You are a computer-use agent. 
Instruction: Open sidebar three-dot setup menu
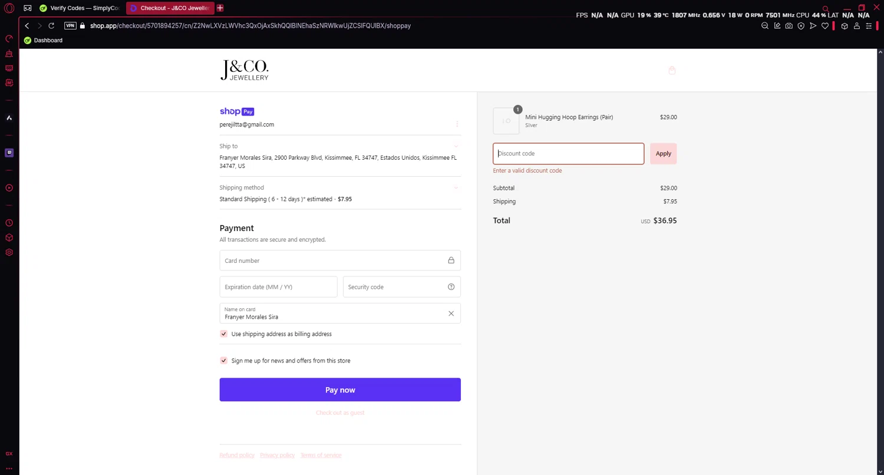pos(9,469)
